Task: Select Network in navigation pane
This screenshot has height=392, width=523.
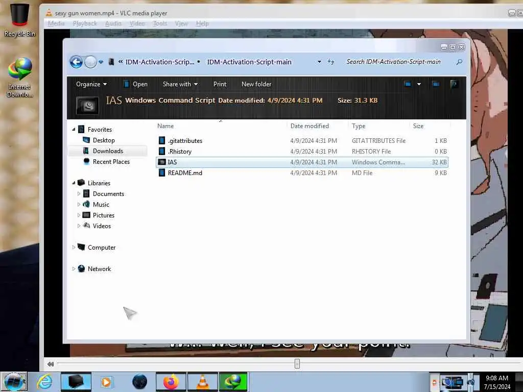Action: (99, 268)
